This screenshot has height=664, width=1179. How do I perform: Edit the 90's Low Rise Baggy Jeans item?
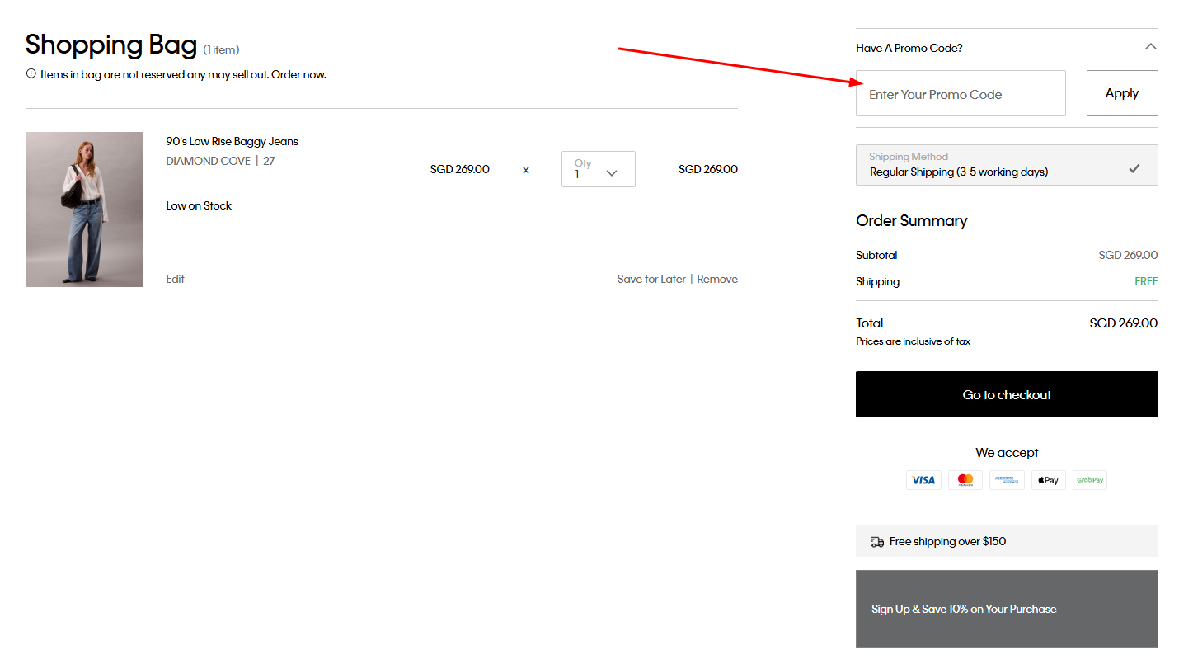click(x=175, y=280)
